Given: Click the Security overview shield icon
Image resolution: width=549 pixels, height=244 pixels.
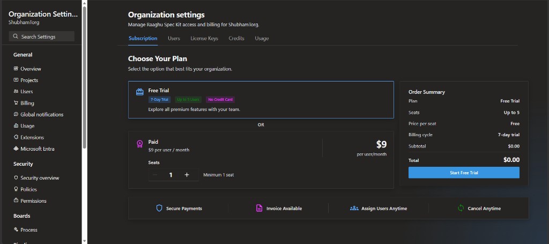Looking at the screenshot, I should coord(16,178).
